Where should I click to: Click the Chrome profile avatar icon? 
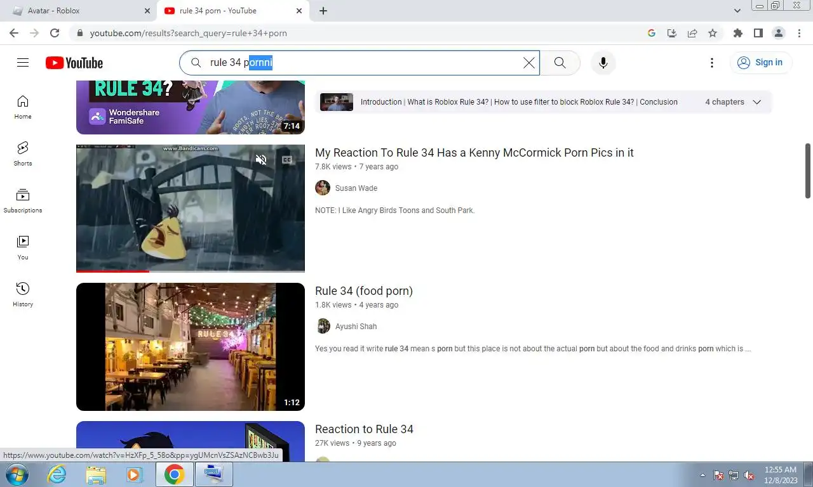click(x=778, y=33)
